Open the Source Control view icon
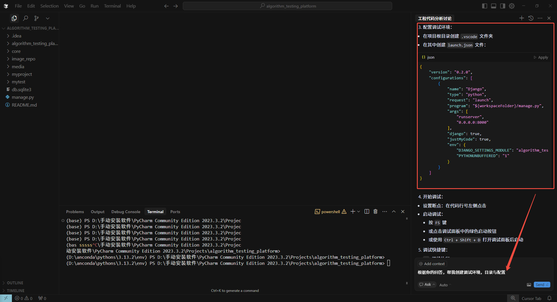The width and height of the screenshot is (557, 302). click(x=37, y=18)
